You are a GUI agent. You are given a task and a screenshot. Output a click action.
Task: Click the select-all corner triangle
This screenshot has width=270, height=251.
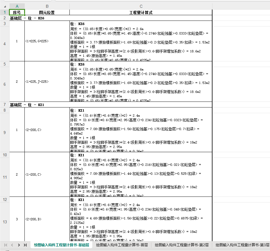point(5,7)
